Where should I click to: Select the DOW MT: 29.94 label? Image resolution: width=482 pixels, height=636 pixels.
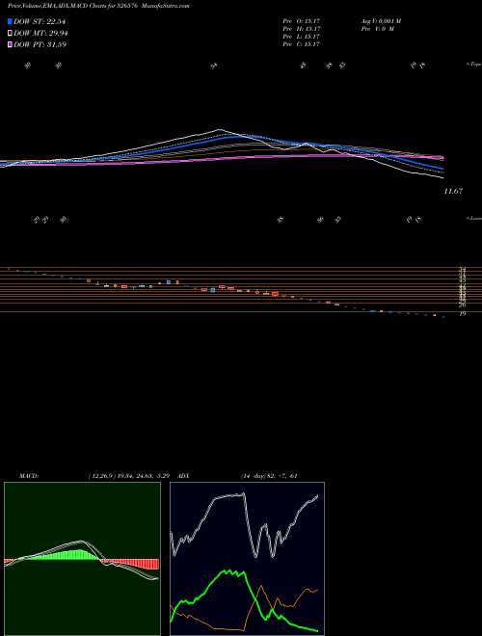coord(40,34)
